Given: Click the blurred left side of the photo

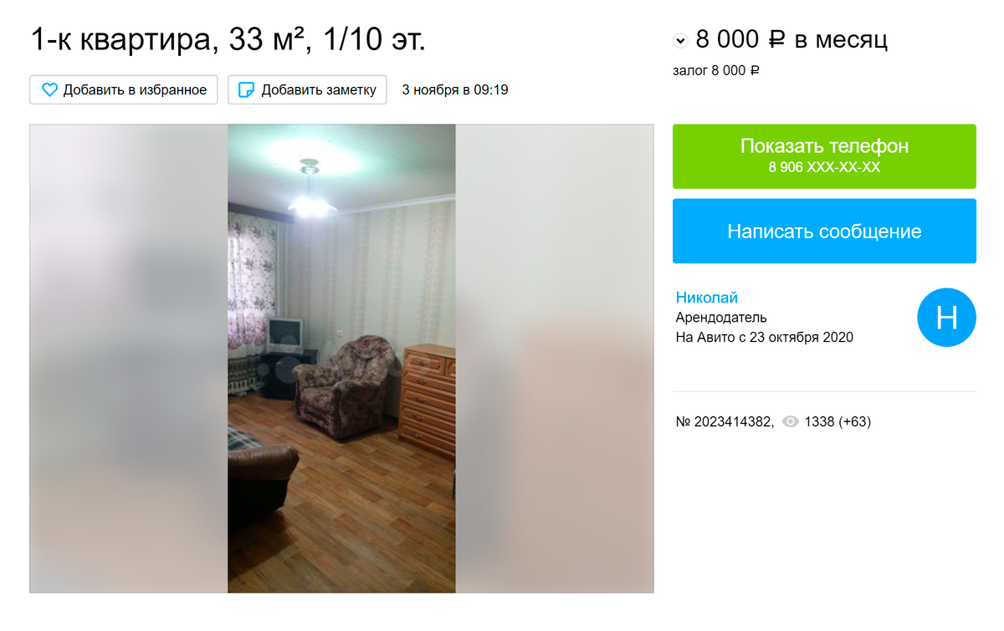Looking at the screenshot, I should [129, 359].
